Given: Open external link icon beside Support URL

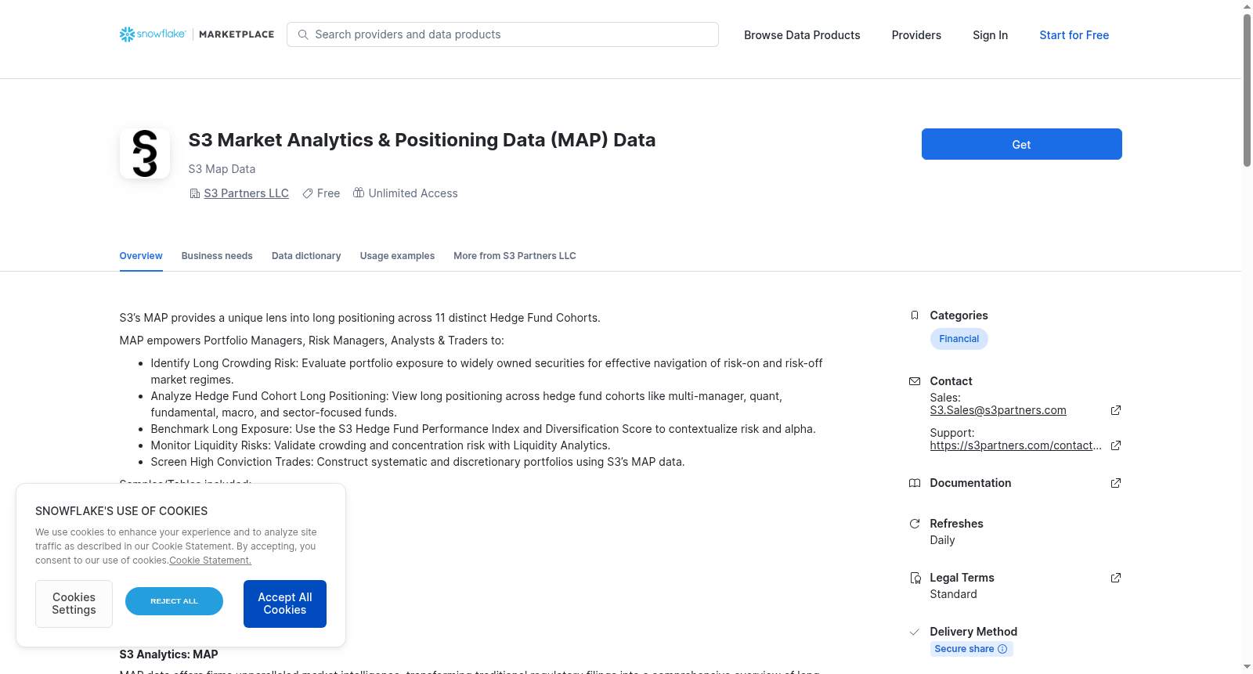Looking at the screenshot, I should [x=1116, y=445].
